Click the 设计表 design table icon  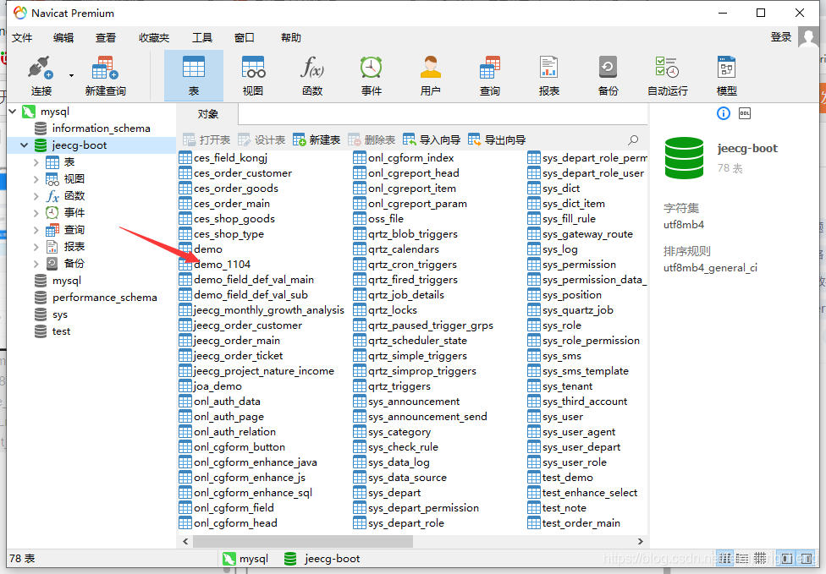pos(244,140)
